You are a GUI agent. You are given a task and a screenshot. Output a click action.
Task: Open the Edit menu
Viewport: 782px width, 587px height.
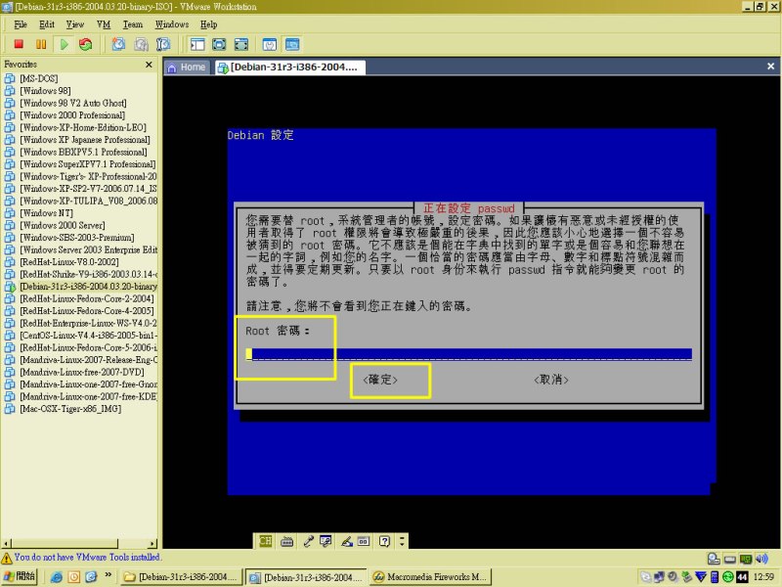47,24
